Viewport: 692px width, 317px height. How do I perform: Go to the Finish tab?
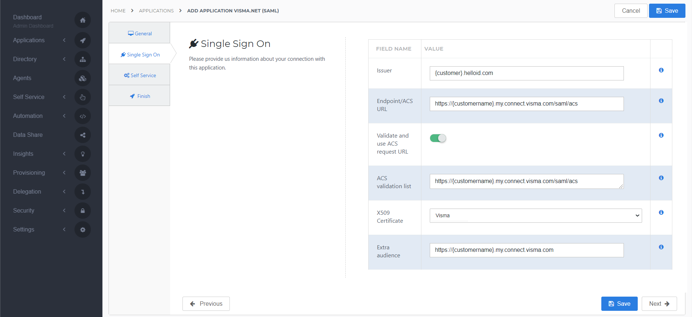coord(139,96)
